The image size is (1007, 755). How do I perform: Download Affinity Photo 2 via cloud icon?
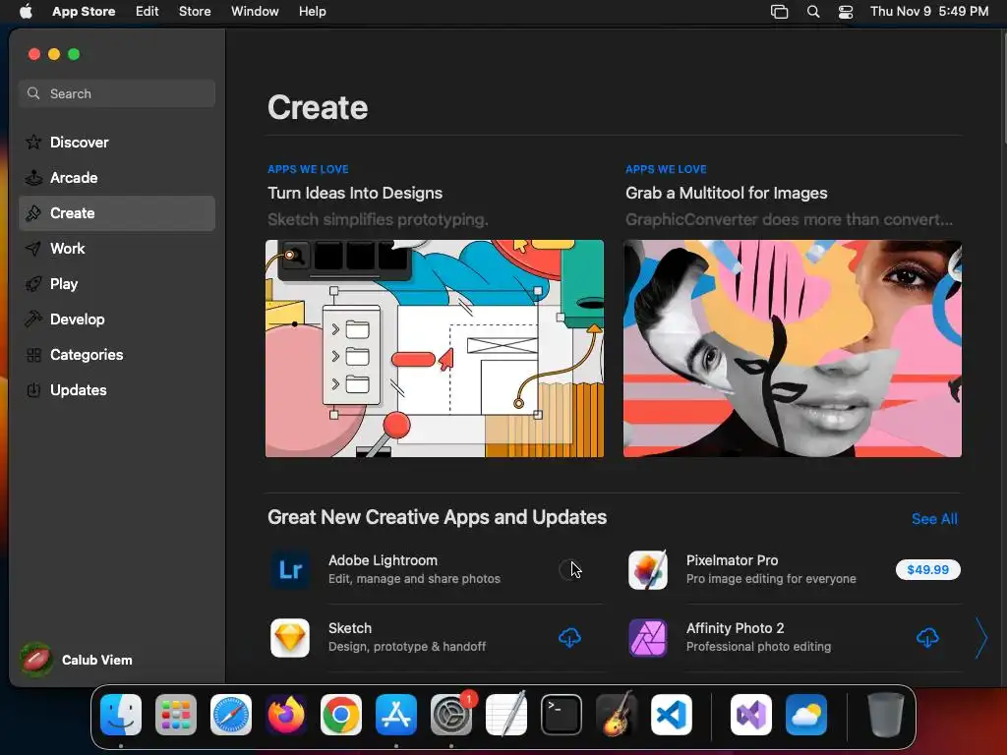click(927, 637)
